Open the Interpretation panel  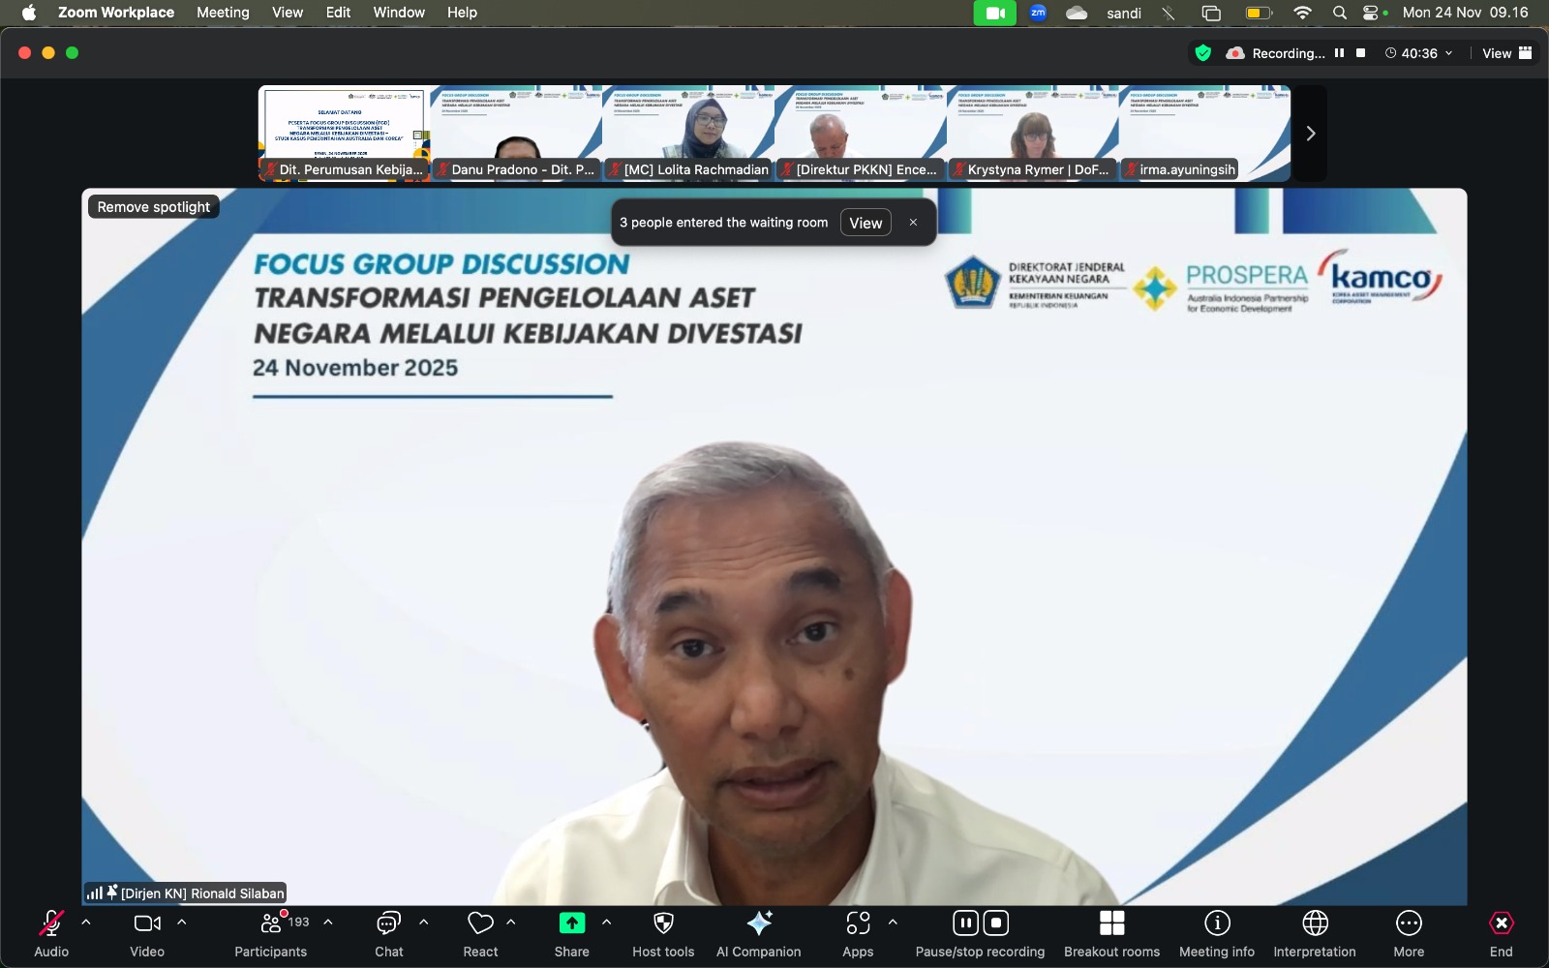pos(1314,922)
